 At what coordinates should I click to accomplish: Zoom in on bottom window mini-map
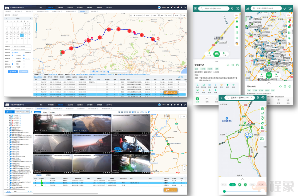tap(184, 166)
